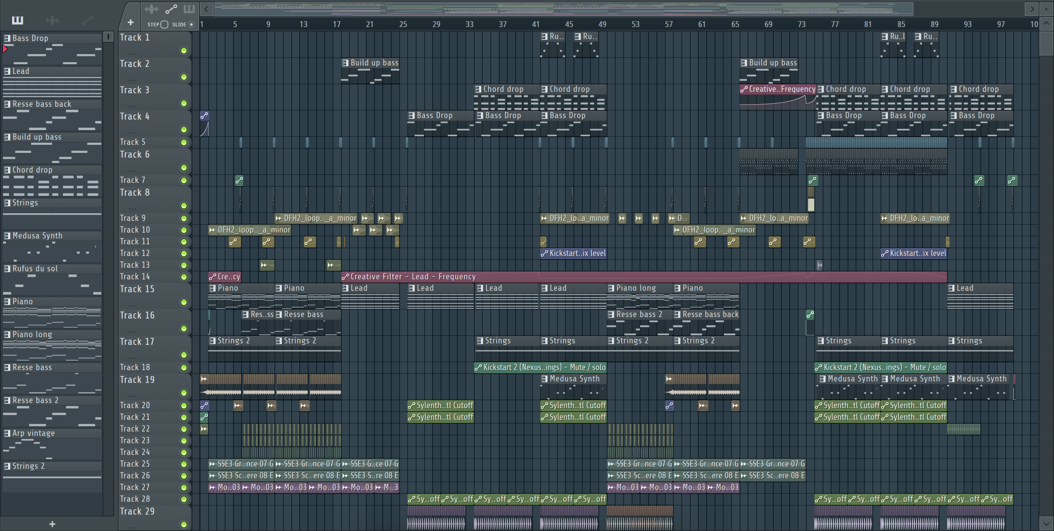Toggle the Track 14 mute LED

[x=184, y=277]
